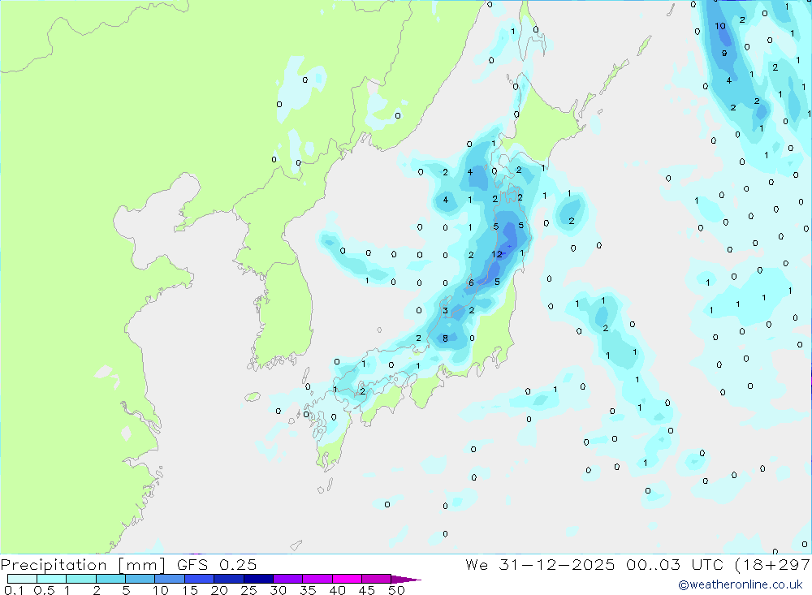812x595 pixels.
Task: Choose the 40–45 mm magenta legend swatch
Action: click(x=347, y=579)
